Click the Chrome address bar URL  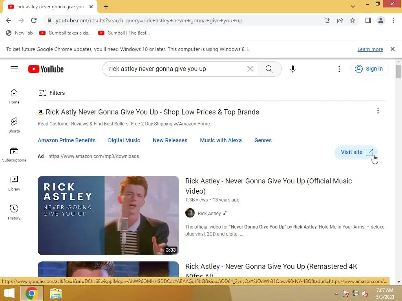click(x=149, y=20)
